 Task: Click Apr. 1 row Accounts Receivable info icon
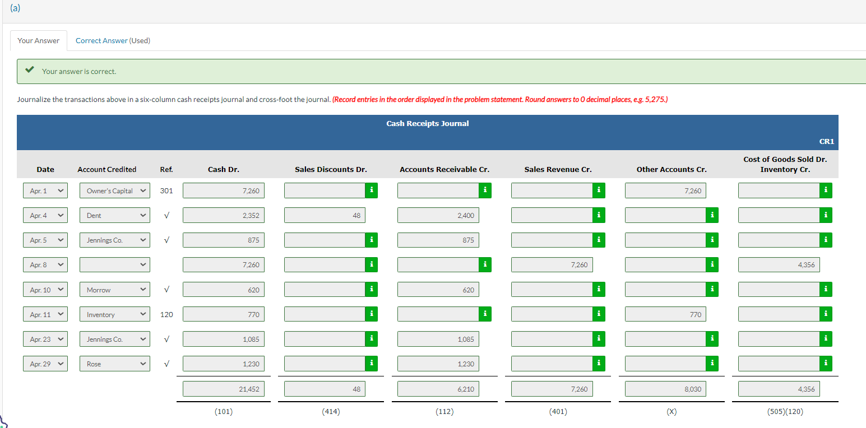(485, 190)
